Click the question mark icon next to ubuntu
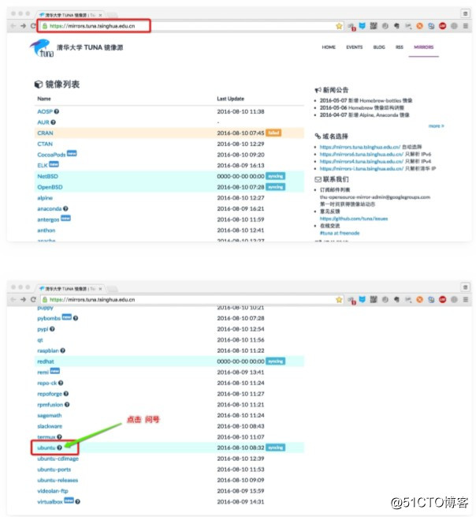The image size is (476, 517). click(59, 448)
